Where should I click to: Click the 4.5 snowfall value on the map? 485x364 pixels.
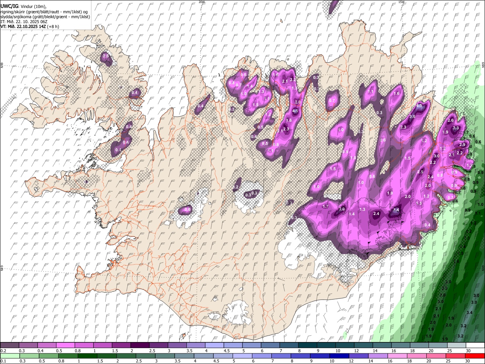click(x=419, y=107)
